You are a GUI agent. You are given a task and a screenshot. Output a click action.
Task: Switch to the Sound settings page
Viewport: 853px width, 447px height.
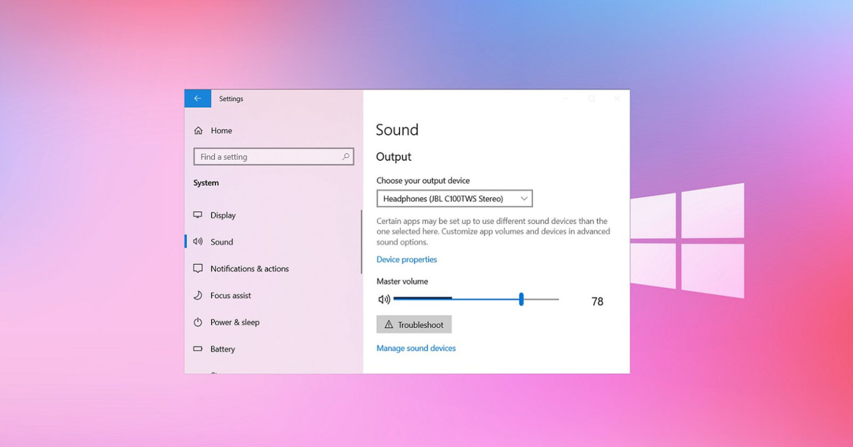click(222, 242)
